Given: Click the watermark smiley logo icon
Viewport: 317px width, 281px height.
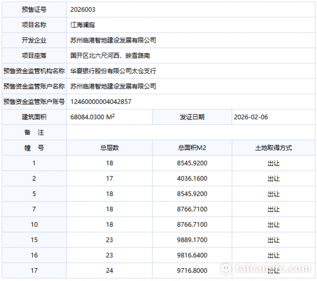Looking at the screenshot, I should click(226, 269).
